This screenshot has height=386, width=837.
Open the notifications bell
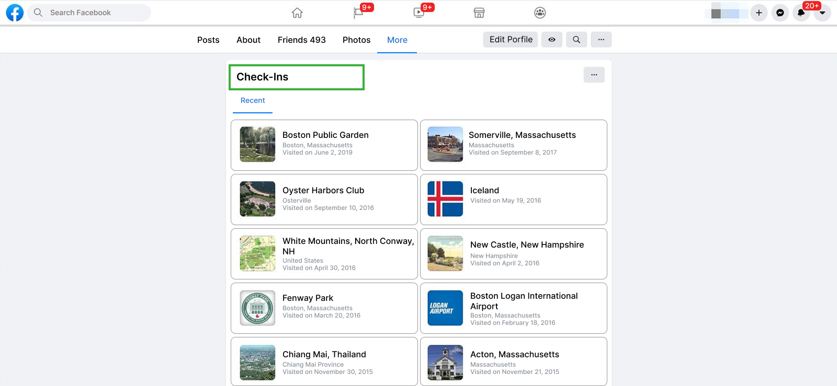point(801,13)
